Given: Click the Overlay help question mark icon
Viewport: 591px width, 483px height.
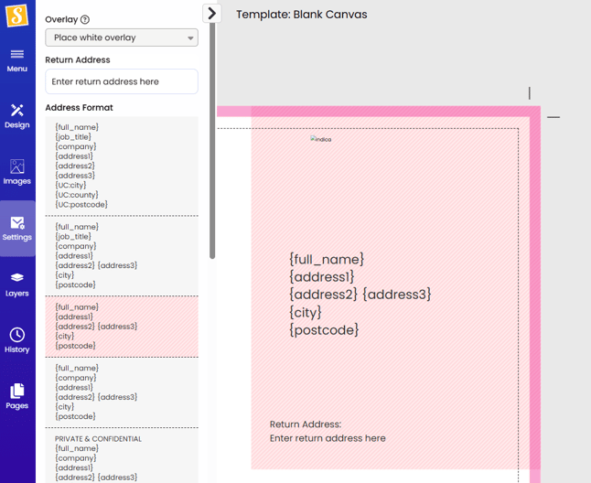Looking at the screenshot, I should click(x=85, y=19).
